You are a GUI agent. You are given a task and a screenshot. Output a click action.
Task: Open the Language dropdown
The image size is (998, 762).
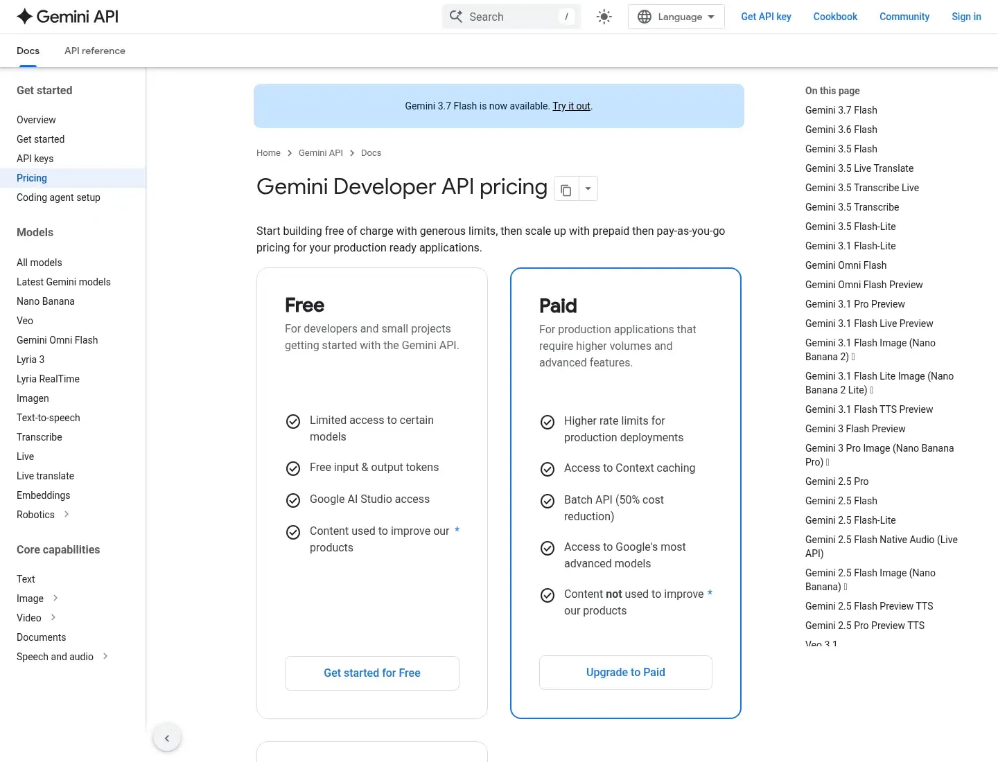click(676, 17)
